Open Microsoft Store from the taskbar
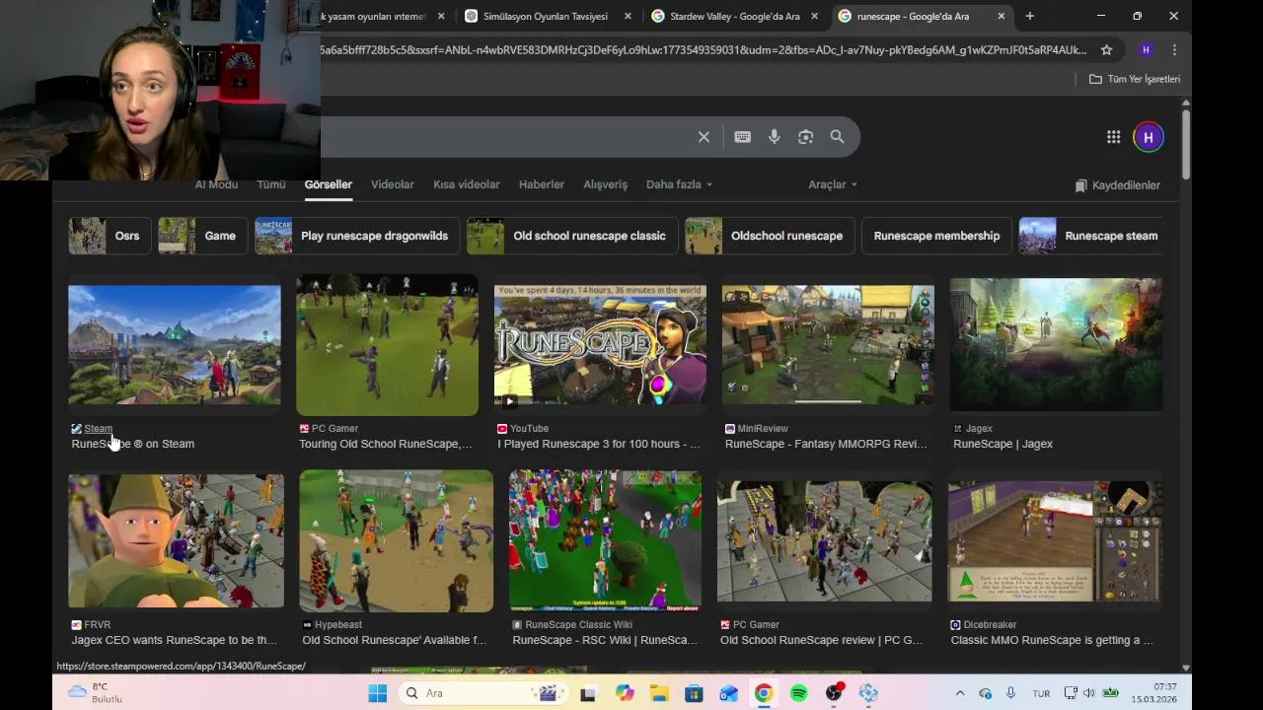The width and height of the screenshot is (1263, 710). pyautogui.click(x=694, y=693)
